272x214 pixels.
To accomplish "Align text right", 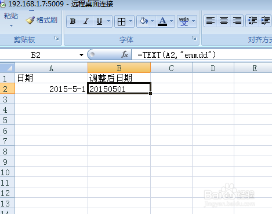I will coord(237,21).
